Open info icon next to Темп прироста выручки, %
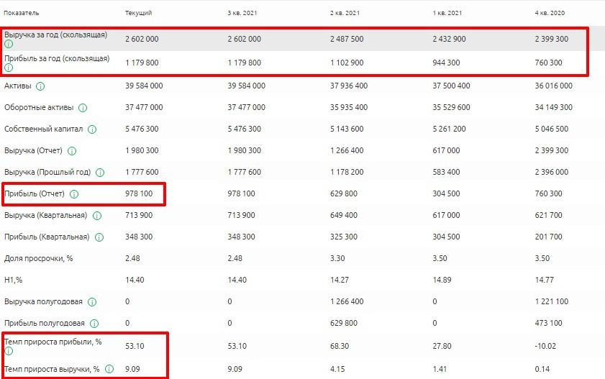Screen dimensions: 605x379 109,369
